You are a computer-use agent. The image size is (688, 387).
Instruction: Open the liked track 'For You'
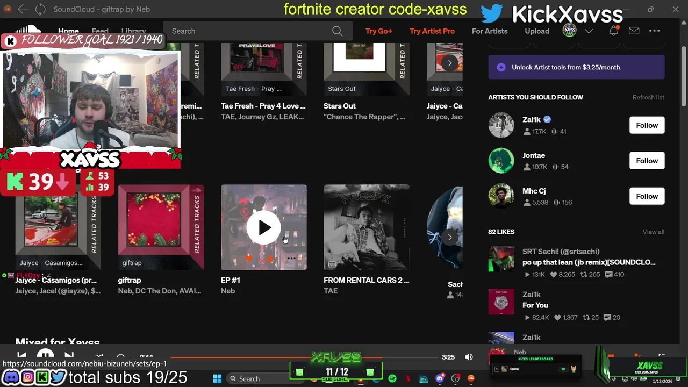(x=535, y=305)
